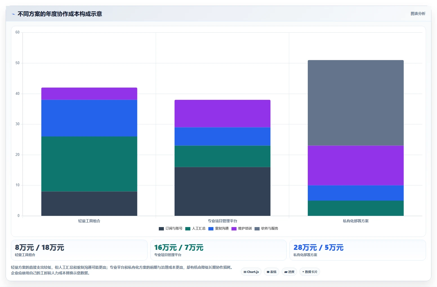This screenshot has width=437, height=287.
Task: Select 28万元 / 5万元 data card
Action: (358, 250)
